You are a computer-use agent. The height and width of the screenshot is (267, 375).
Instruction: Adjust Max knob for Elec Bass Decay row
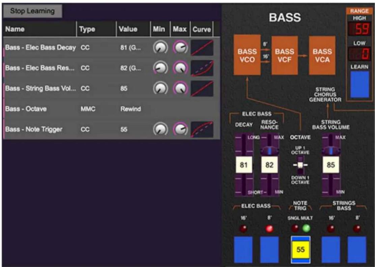point(180,47)
